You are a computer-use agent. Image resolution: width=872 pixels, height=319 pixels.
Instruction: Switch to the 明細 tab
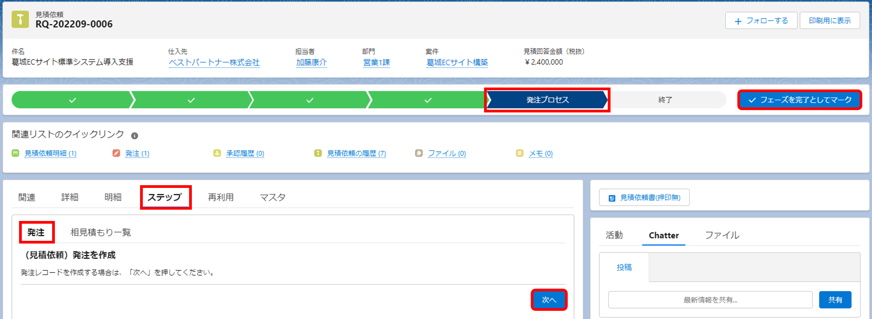[113, 197]
